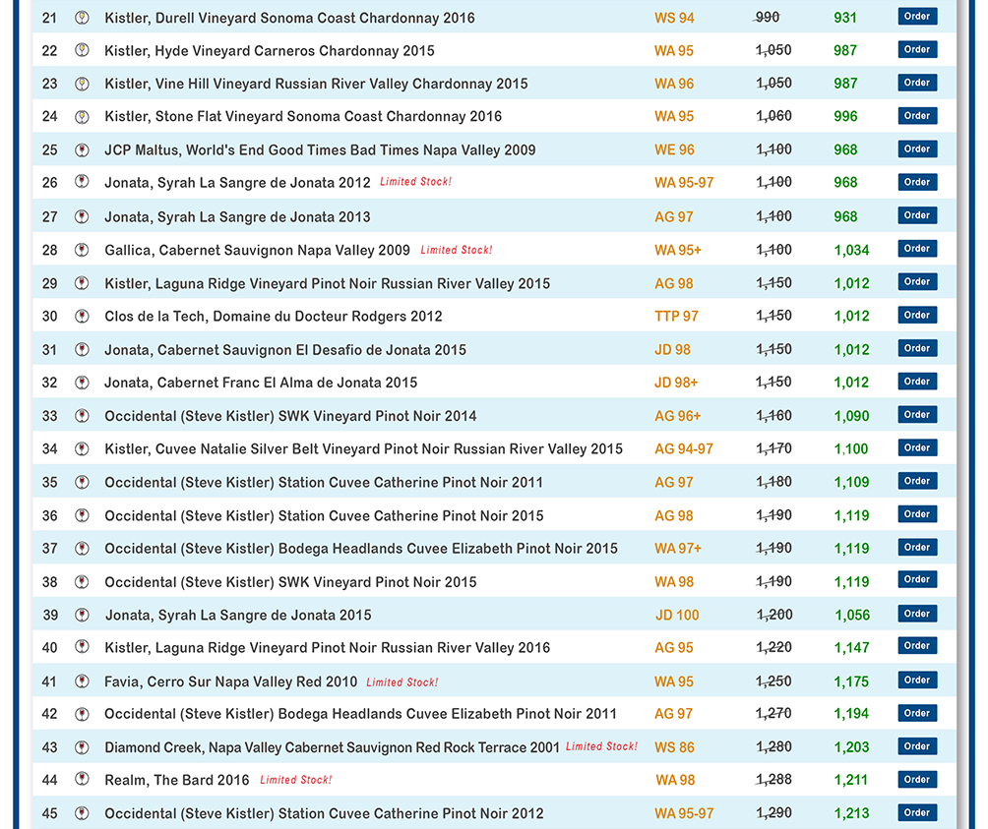Click the red wine icon for Jonata Syrah 2015
Viewport: 988px width, 829px height.
pyautogui.click(x=82, y=615)
